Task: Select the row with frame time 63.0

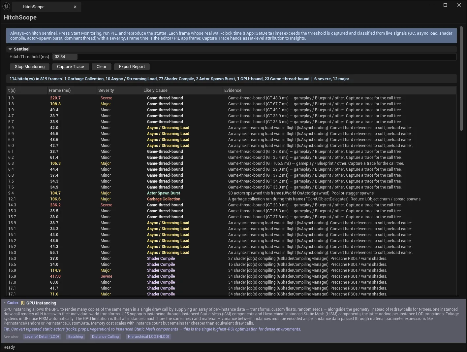Action: tap(231, 282)
